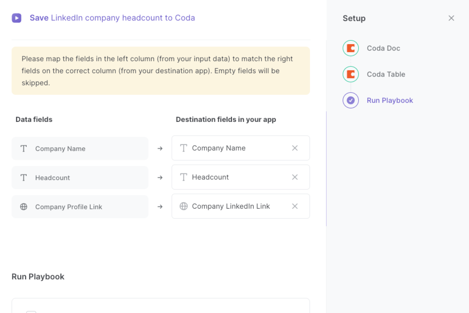Click the globe icon in Company Profile Link
Image resolution: width=469 pixels, height=313 pixels.
click(24, 207)
